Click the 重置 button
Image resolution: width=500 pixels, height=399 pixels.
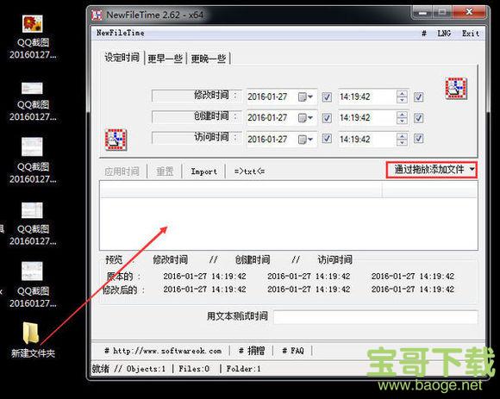pyautogui.click(x=165, y=171)
